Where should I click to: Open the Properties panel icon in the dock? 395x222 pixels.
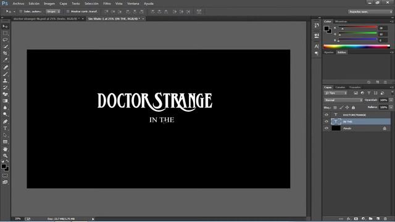coord(317,36)
